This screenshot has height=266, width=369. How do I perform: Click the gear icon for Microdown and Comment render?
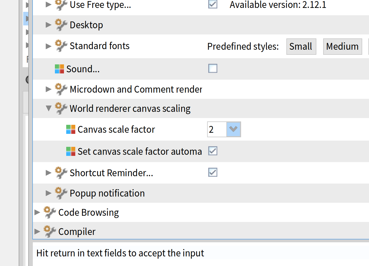click(61, 89)
